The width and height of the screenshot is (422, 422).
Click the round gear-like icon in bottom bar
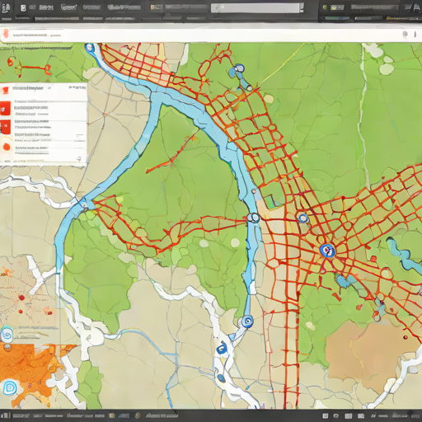(x=138, y=415)
